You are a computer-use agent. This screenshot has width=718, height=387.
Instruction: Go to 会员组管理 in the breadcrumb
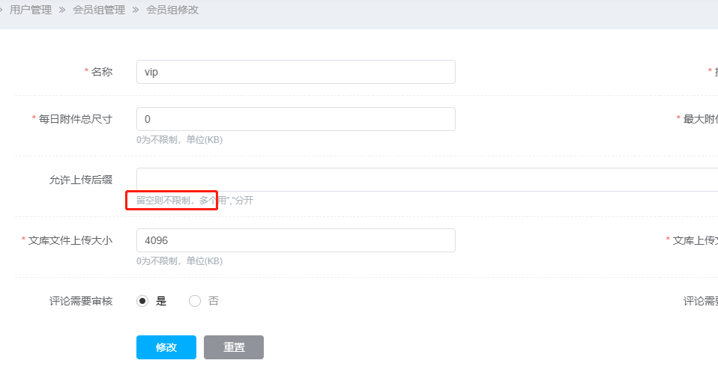coord(100,10)
